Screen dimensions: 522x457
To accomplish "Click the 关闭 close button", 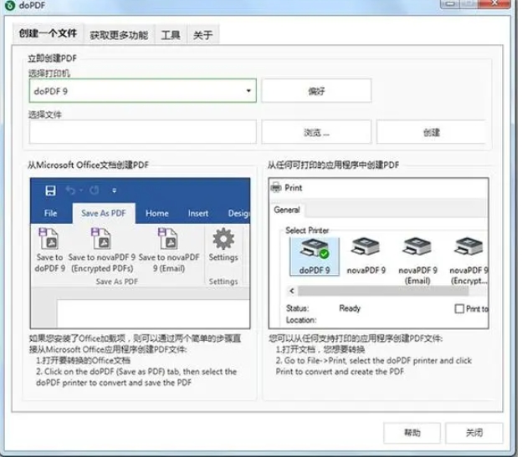I will pyautogui.click(x=473, y=433).
